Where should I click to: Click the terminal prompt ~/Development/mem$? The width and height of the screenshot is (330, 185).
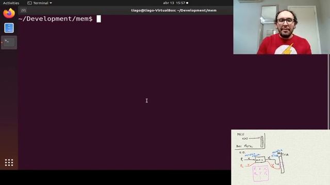pyautogui.click(x=55, y=19)
